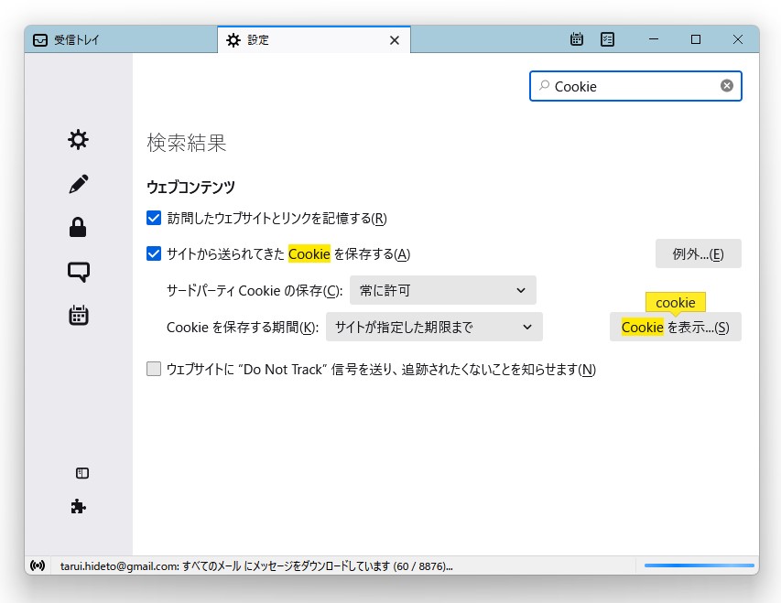Click the 例外... button
Viewport: 781px width, 603px height.
click(698, 253)
